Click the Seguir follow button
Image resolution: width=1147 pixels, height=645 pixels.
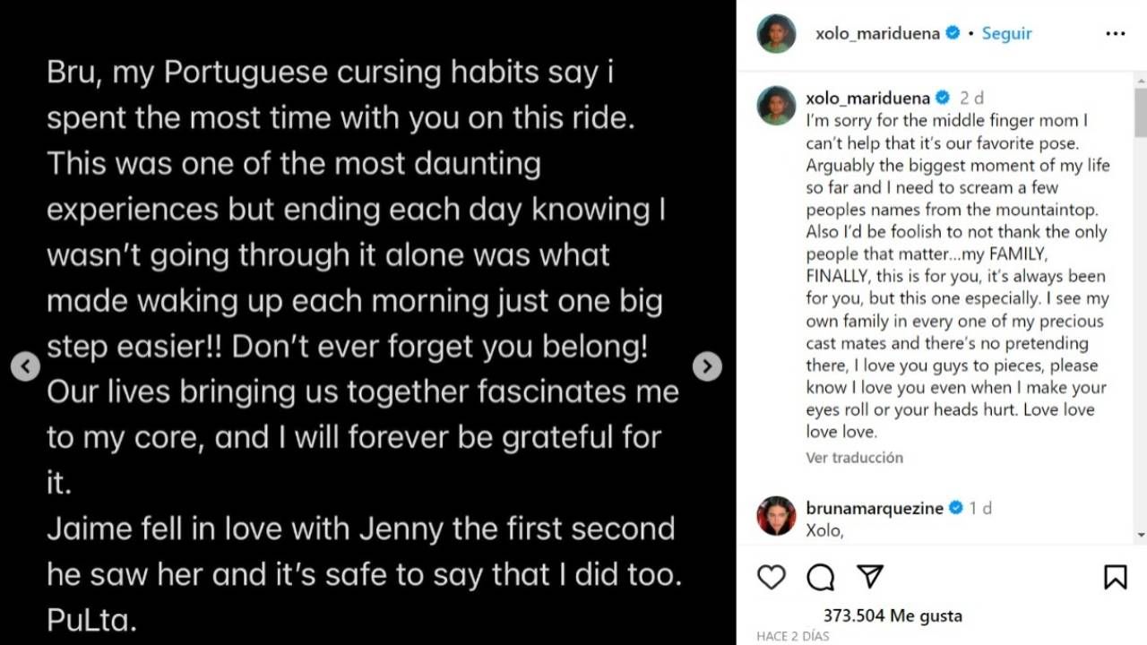(1006, 34)
